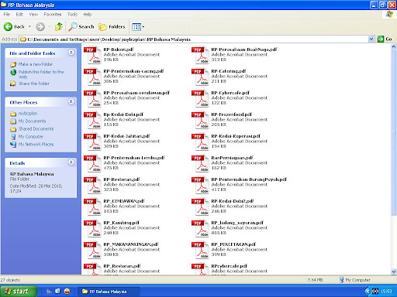The image size is (397, 297).
Task: Click scrollbar up arrow in file list
Action: click(394, 46)
